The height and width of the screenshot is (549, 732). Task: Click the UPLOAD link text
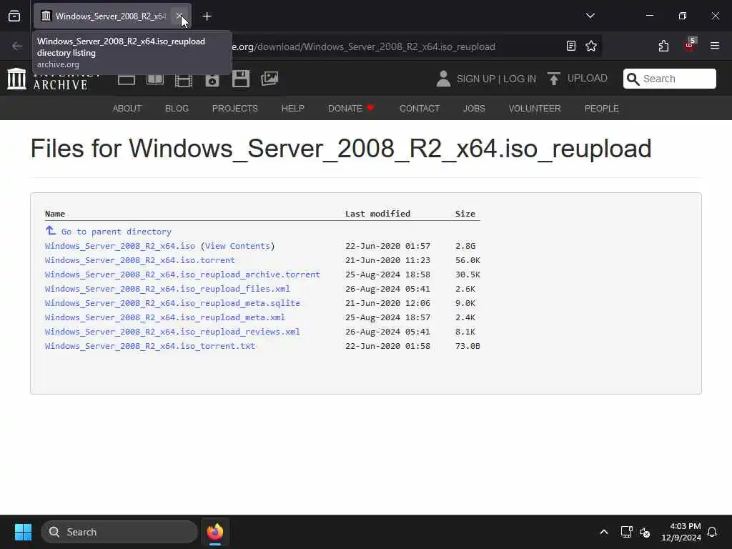tap(588, 79)
